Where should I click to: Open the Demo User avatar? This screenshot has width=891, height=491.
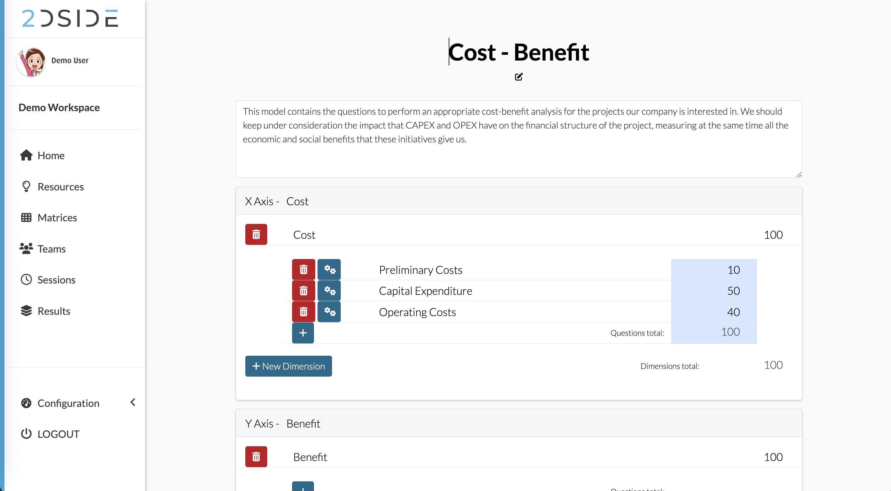31,62
